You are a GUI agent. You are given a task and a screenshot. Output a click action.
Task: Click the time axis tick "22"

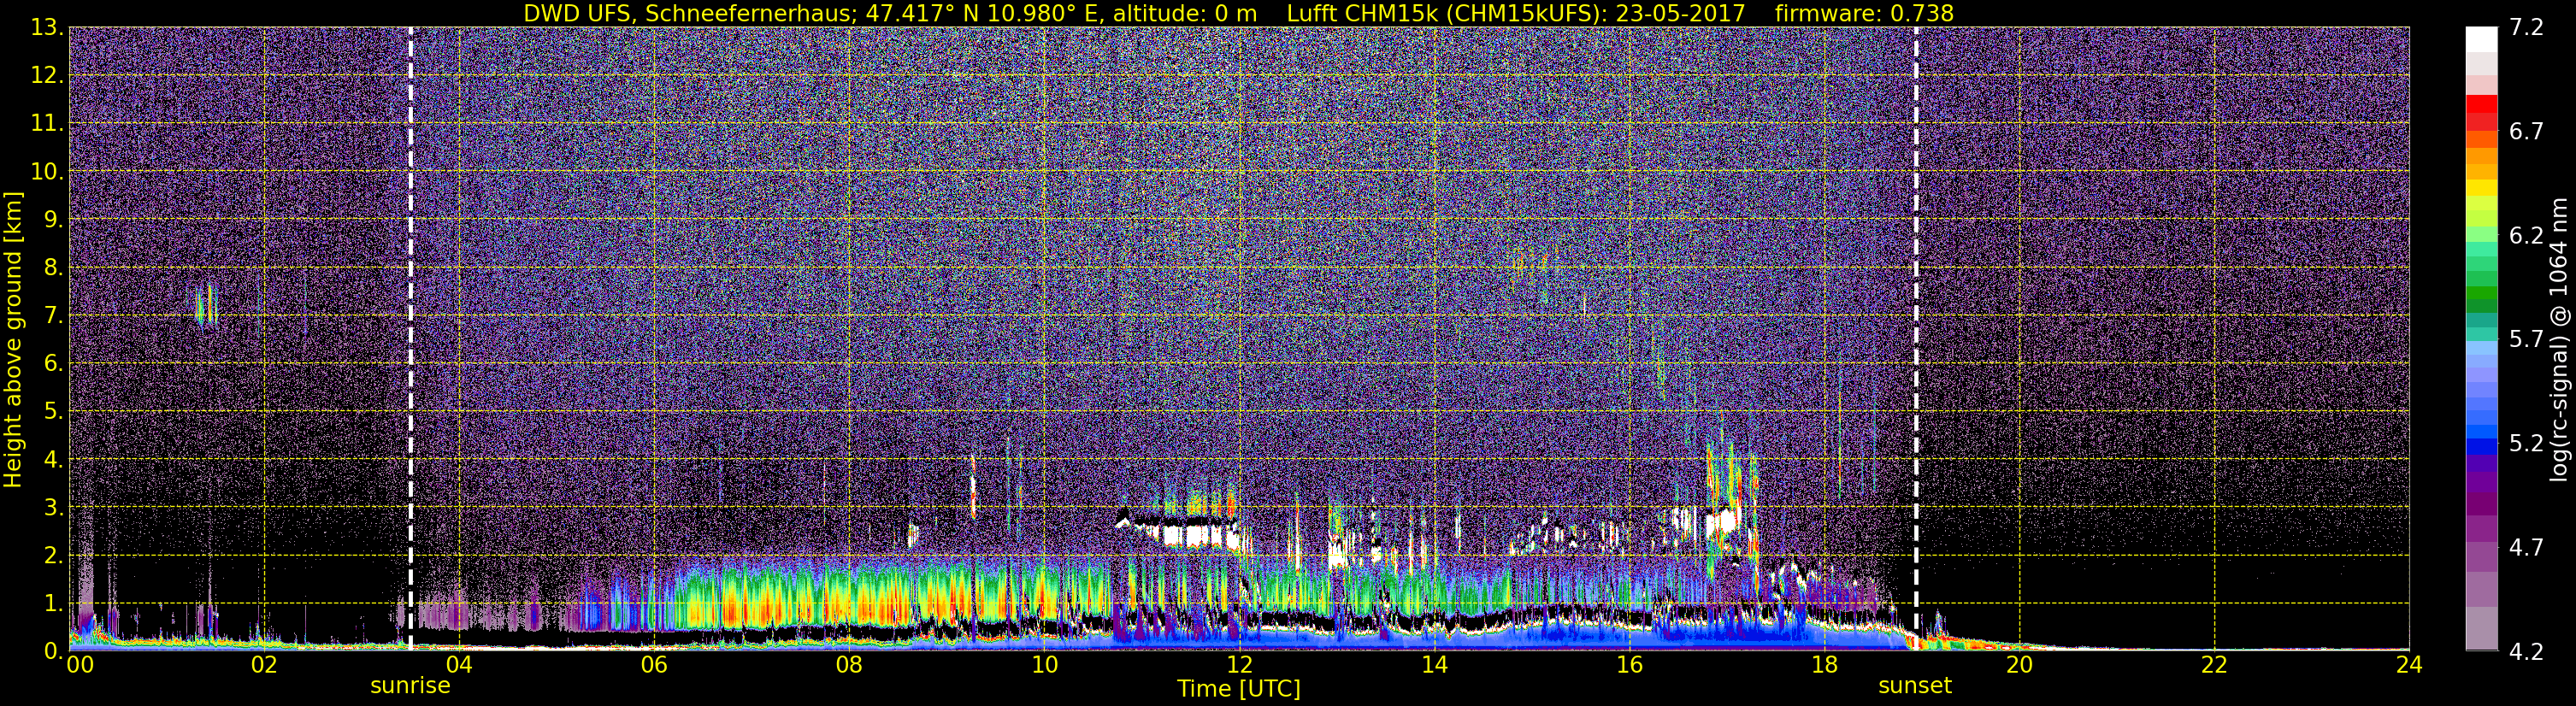point(2214,665)
